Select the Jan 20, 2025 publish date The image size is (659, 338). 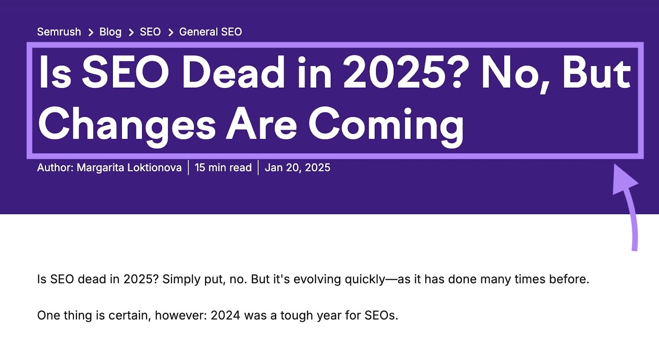pos(298,167)
